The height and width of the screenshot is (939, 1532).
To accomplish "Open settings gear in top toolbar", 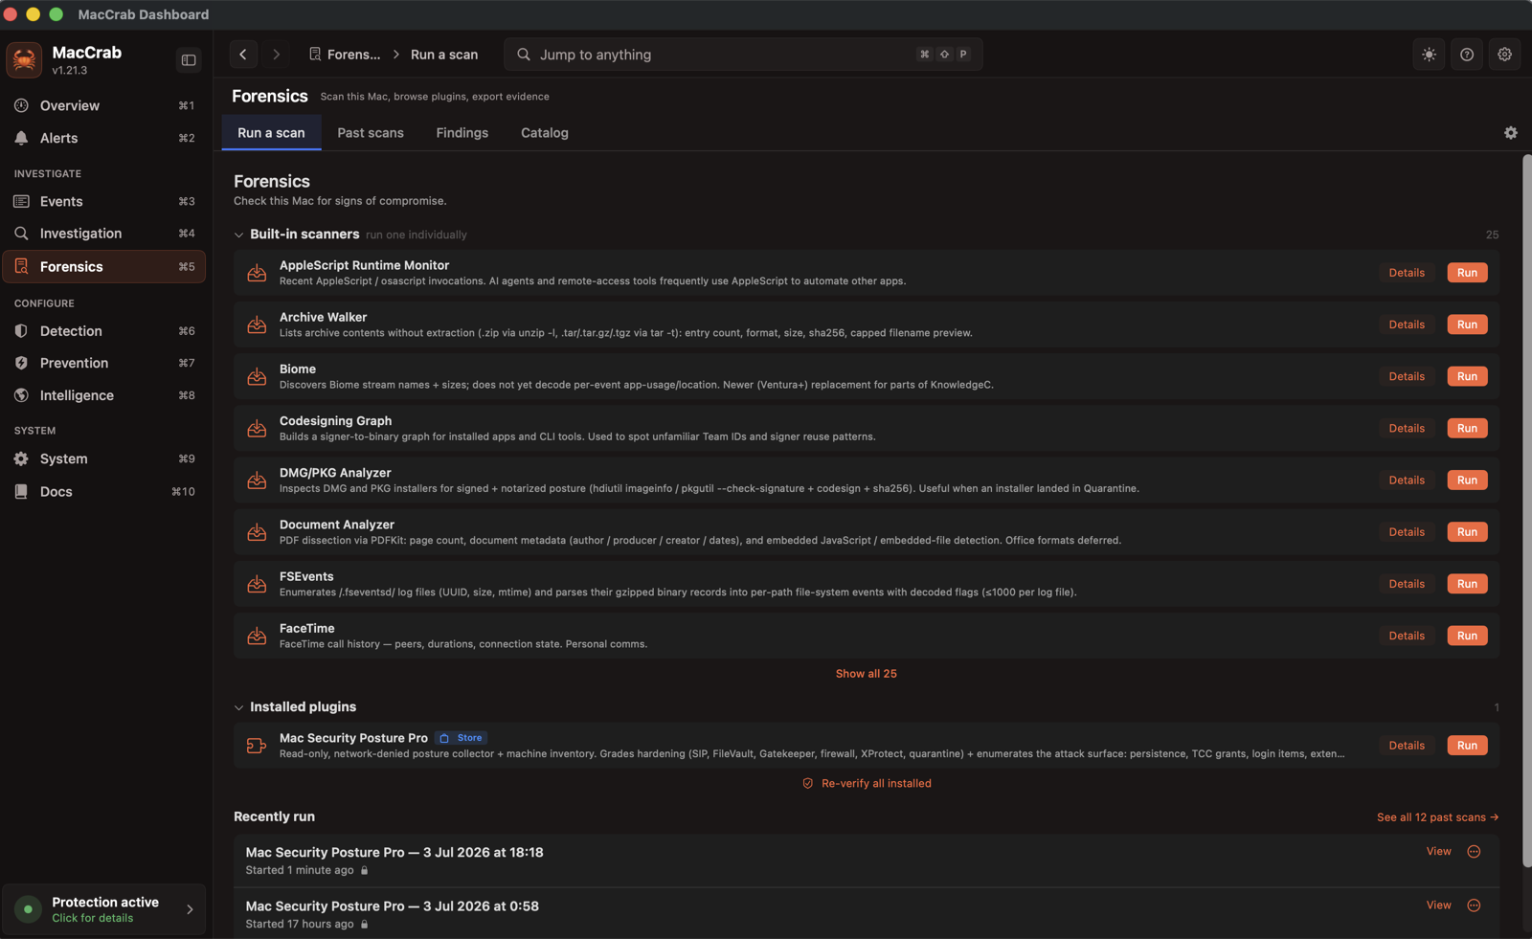I will [1504, 55].
